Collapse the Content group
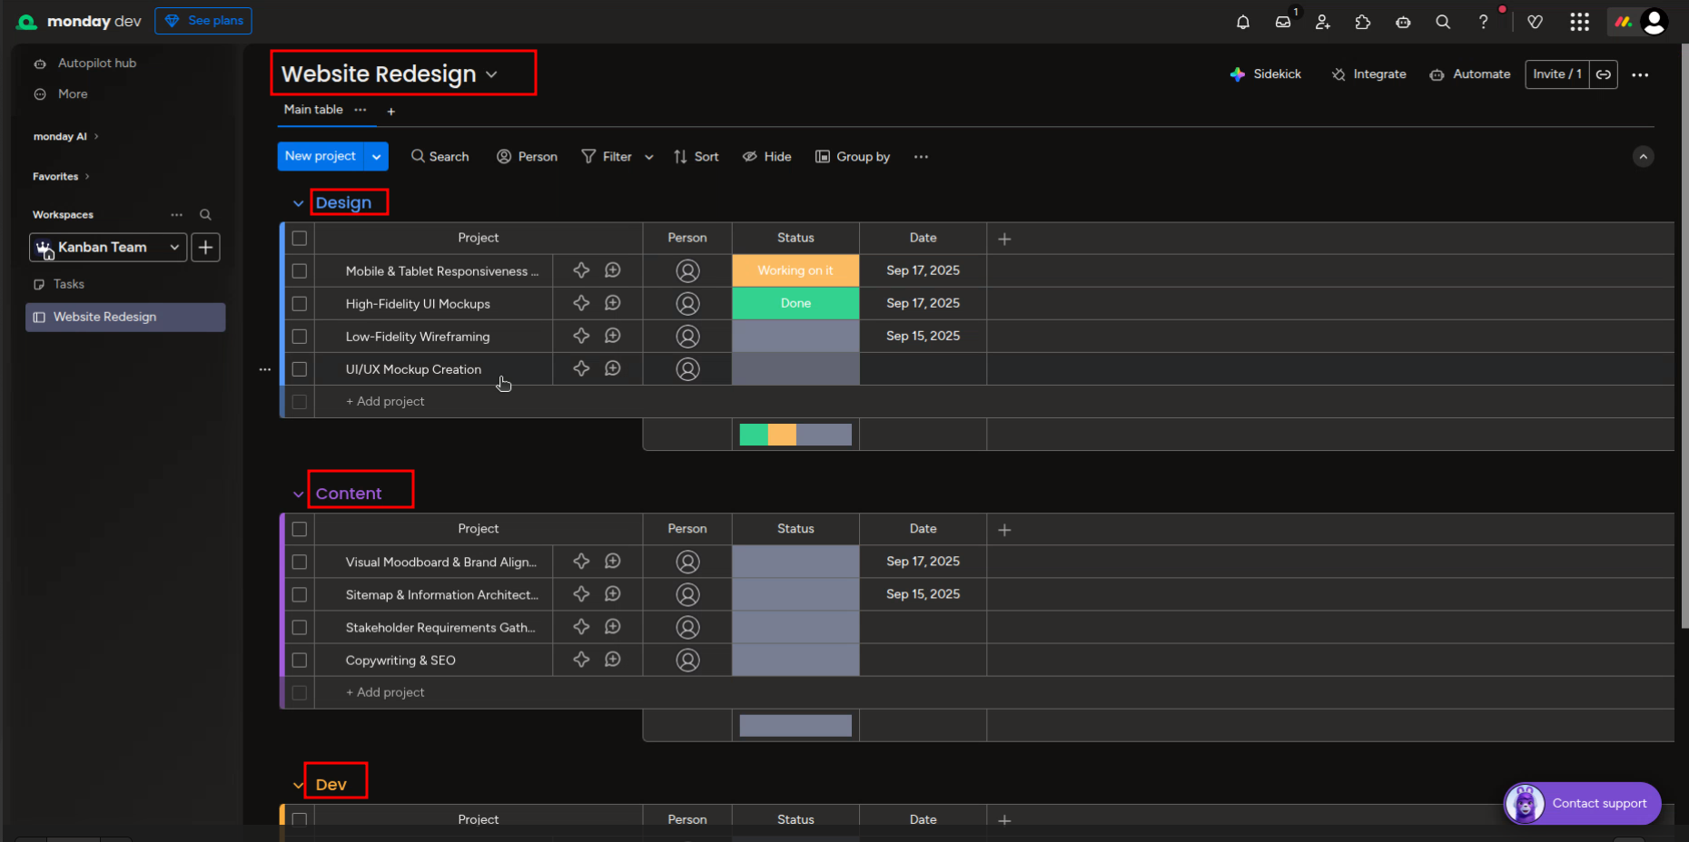 click(x=298, y=494)
